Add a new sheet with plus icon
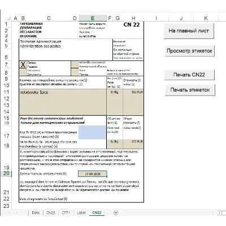Image resolution: width=226 pixels, height=226 pixels. coord(116,213)
